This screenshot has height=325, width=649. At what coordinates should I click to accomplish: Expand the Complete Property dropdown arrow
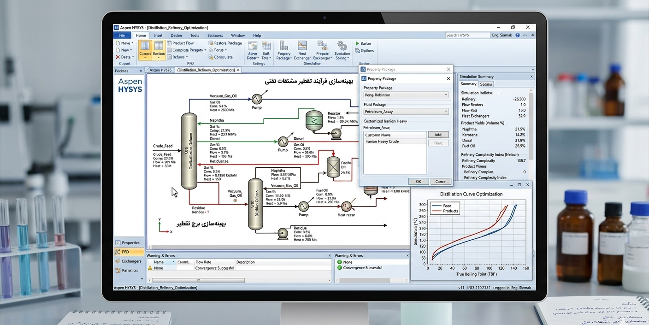tap(205, 50)
